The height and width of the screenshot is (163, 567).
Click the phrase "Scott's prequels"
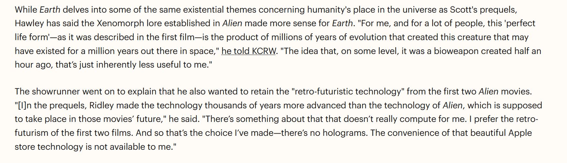tap(483, 10)
